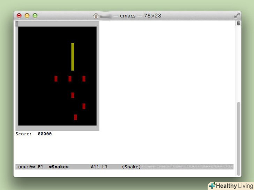This screenshot has width=254, height=190.
Task: Click the vertical scrollbar thumb of the terminal
Action: [x=238, y=138]
